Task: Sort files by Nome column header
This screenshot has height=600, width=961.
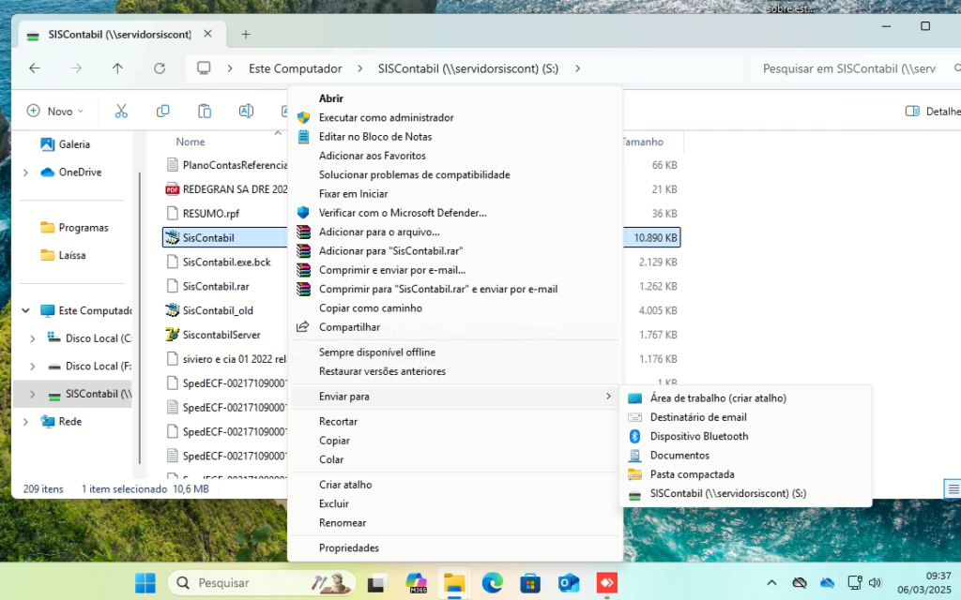Action: tap(191, 142)
